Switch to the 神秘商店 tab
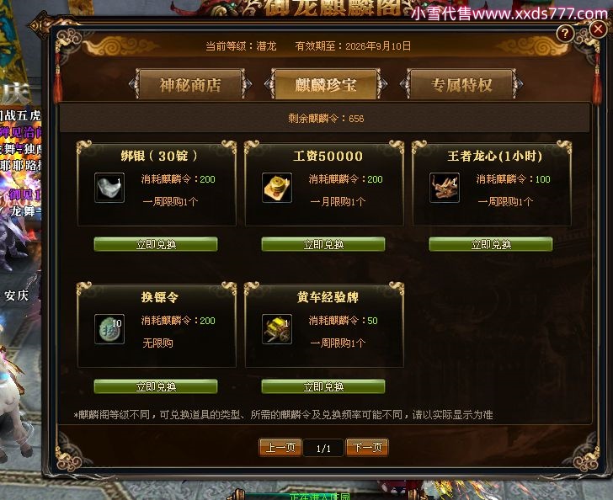This screenshot has width=613, height=500. point(190,84)
